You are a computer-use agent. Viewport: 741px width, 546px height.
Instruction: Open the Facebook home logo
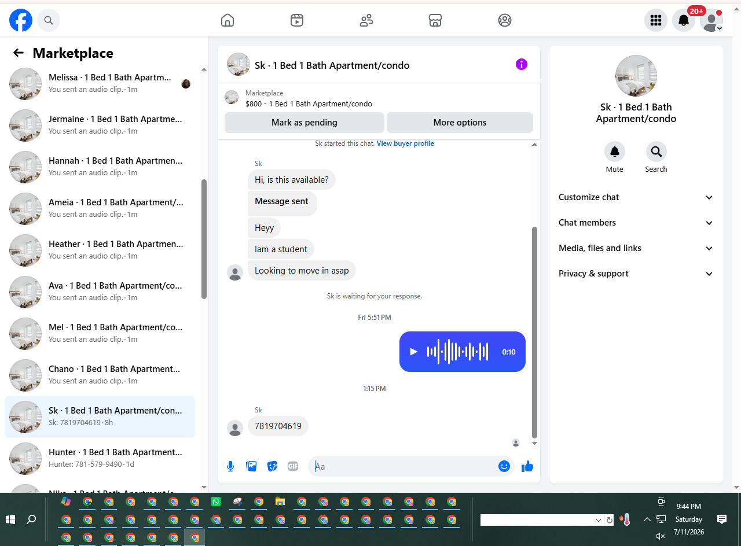[x=21, y=21]
